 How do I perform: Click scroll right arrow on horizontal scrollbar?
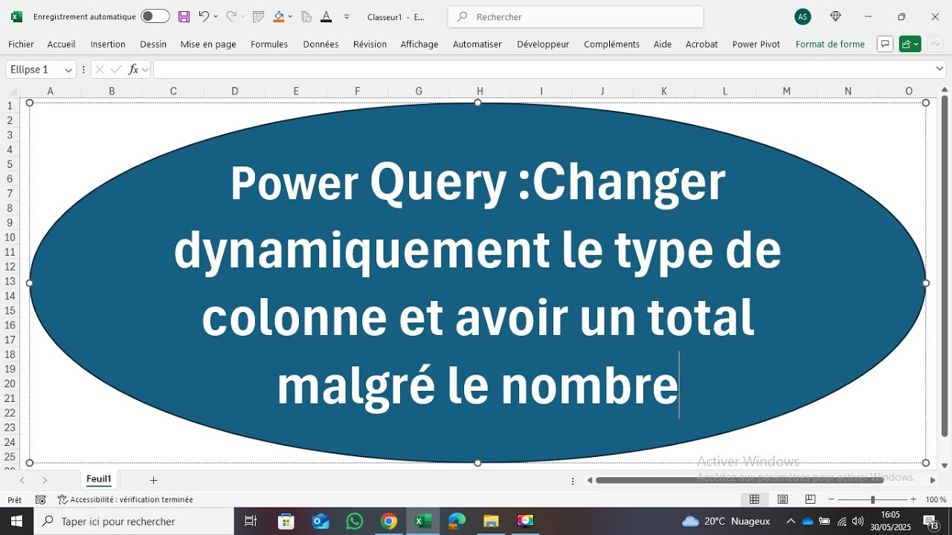click(x=933, y=480)
